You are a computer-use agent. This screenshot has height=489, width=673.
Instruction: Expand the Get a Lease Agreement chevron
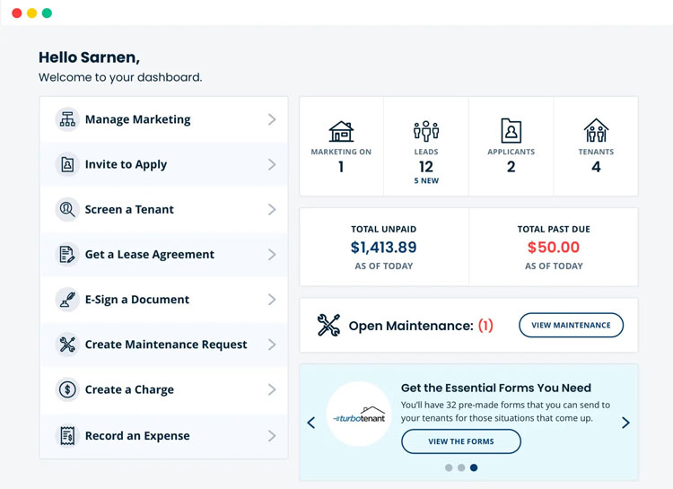point(272,255)
